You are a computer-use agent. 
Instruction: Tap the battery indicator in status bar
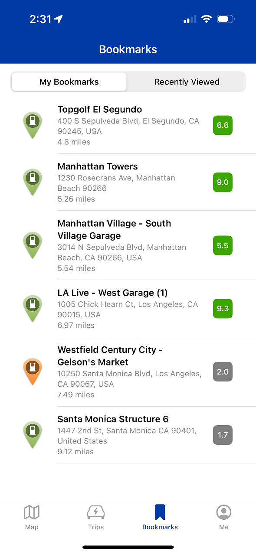point(226,19)
